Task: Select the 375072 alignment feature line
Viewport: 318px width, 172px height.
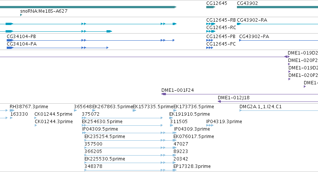Action: coord(122,118)
